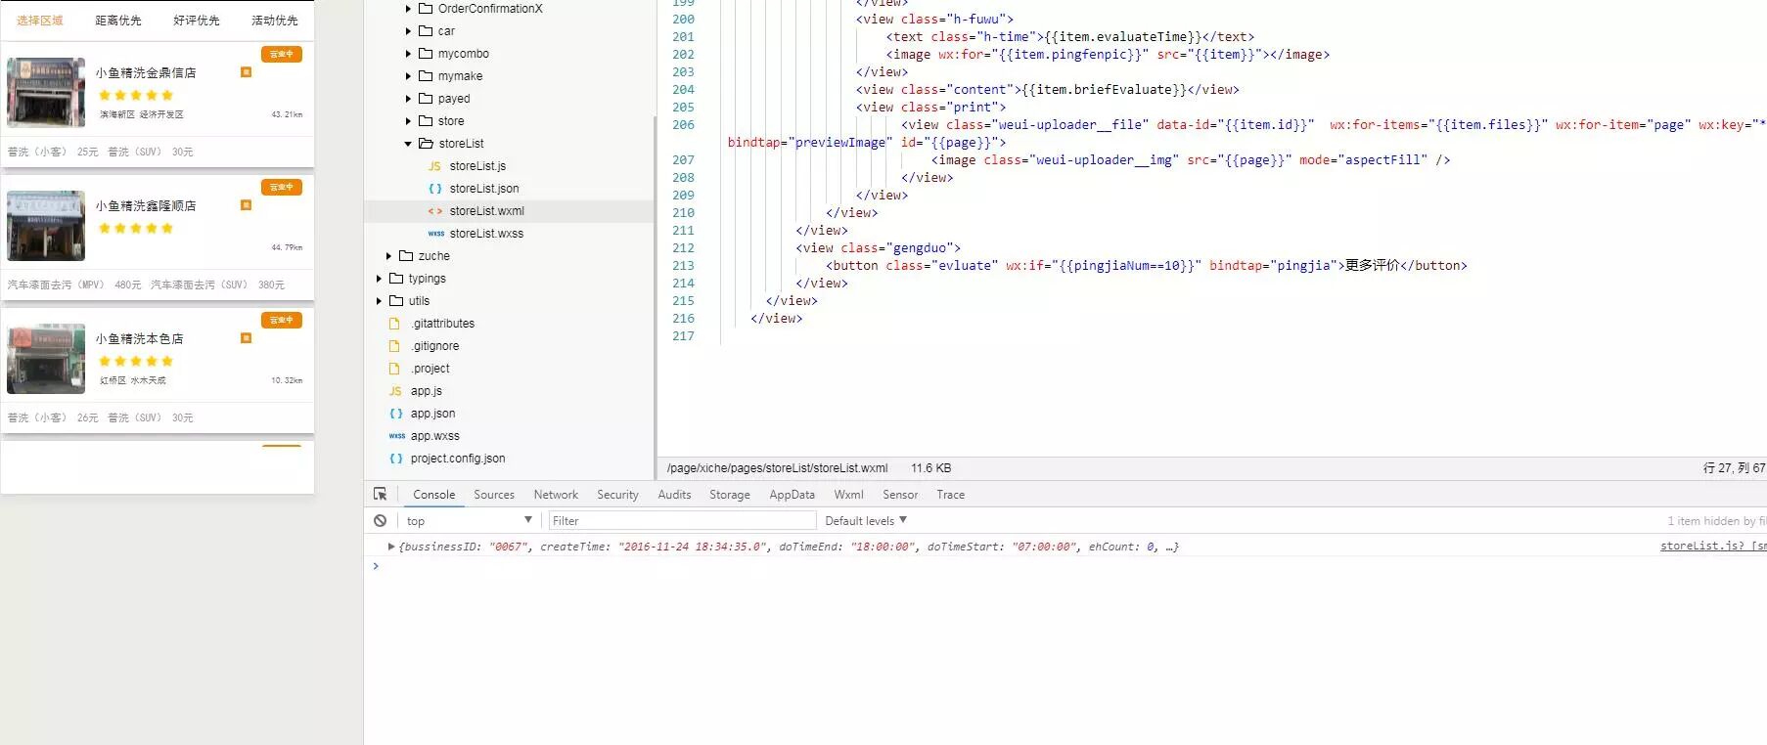
Task: Open the Audits tab
Action: (x=674, y=495)
